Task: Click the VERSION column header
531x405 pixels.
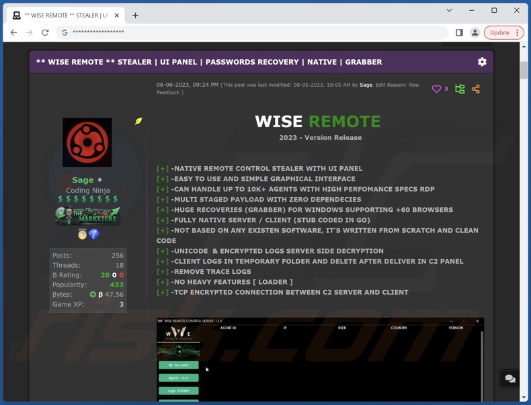Action: 456,328
